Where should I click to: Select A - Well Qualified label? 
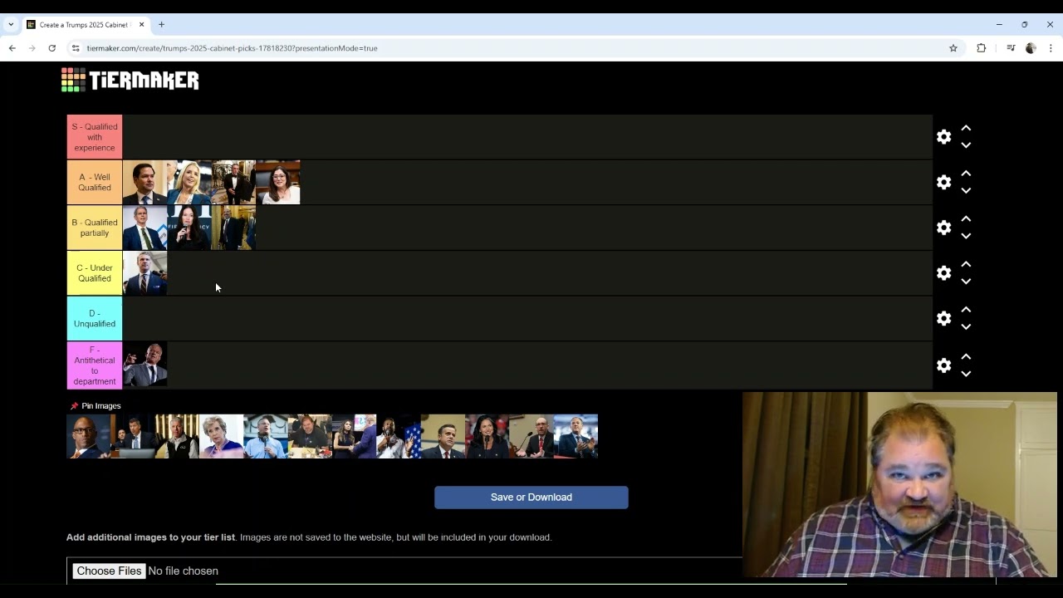(x=95, y=183)
